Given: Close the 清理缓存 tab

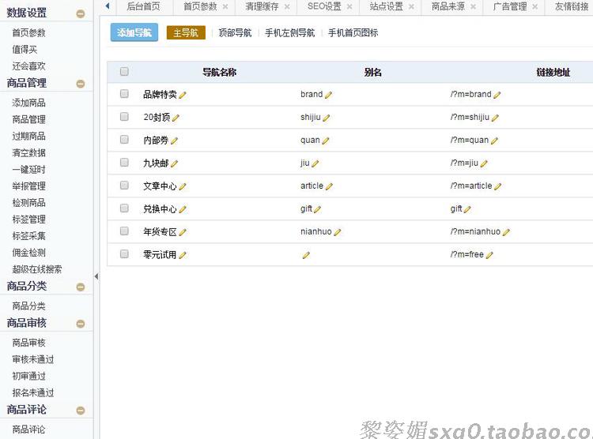Looking at the screenshot, I should pos(287,6).
